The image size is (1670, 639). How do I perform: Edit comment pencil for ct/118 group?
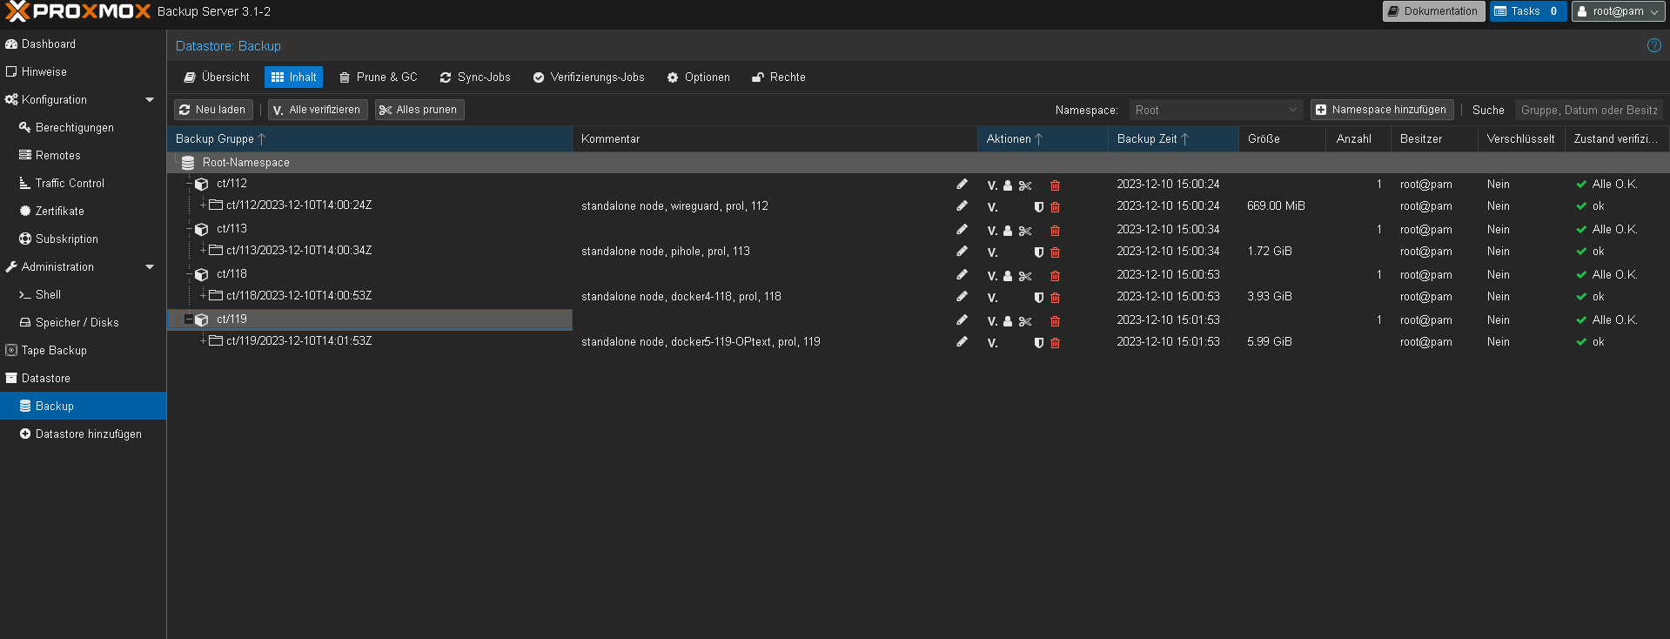click(x=962, y=275)
